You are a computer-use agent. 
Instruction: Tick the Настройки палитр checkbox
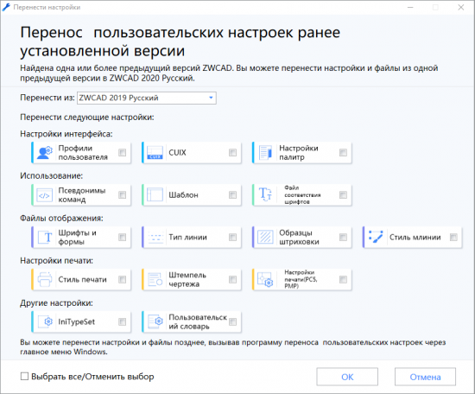[x=343, y=152]
